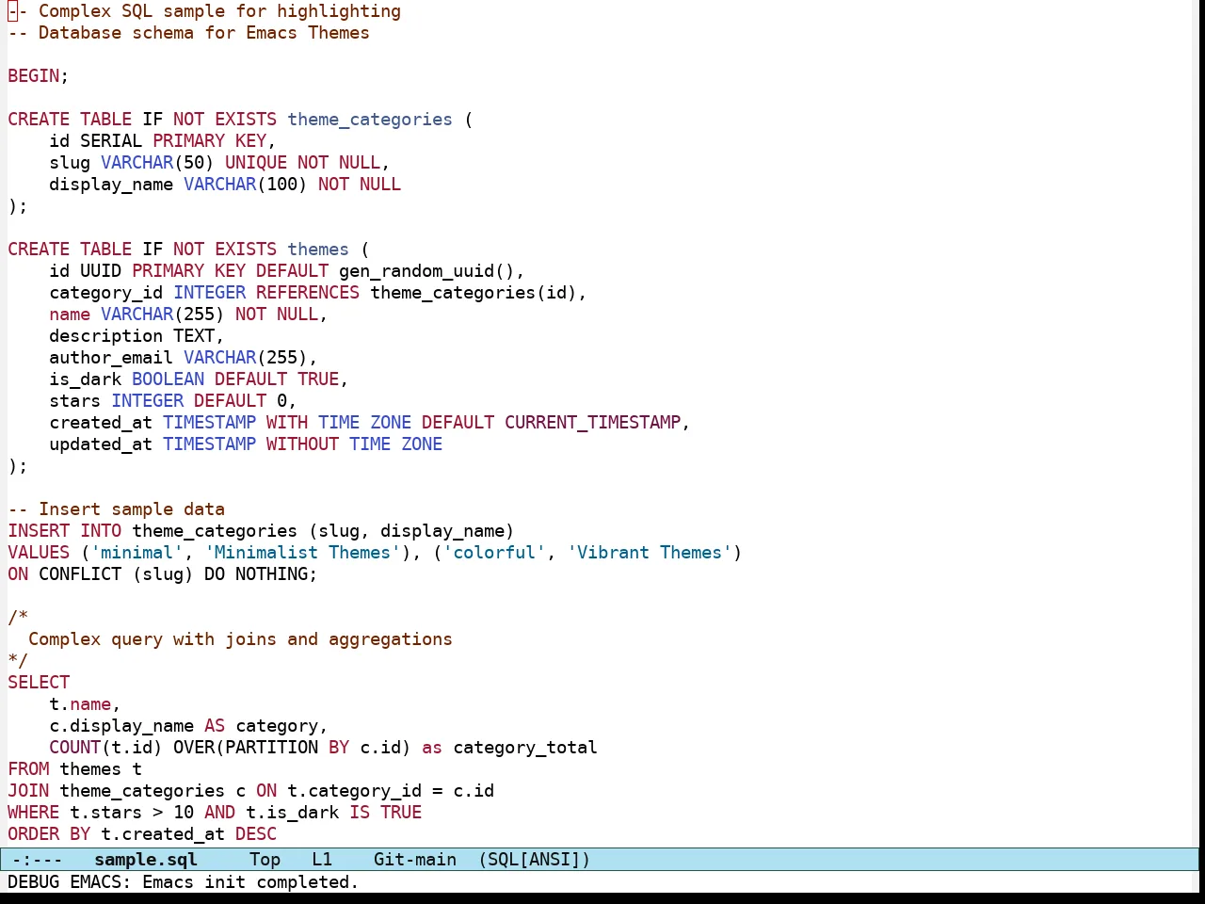
Task: Click the category_total alias
Action: (525, 748)
